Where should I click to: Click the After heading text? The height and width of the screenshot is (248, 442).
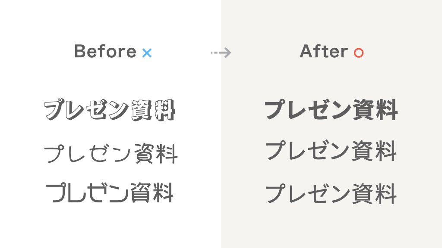point(324,51)
